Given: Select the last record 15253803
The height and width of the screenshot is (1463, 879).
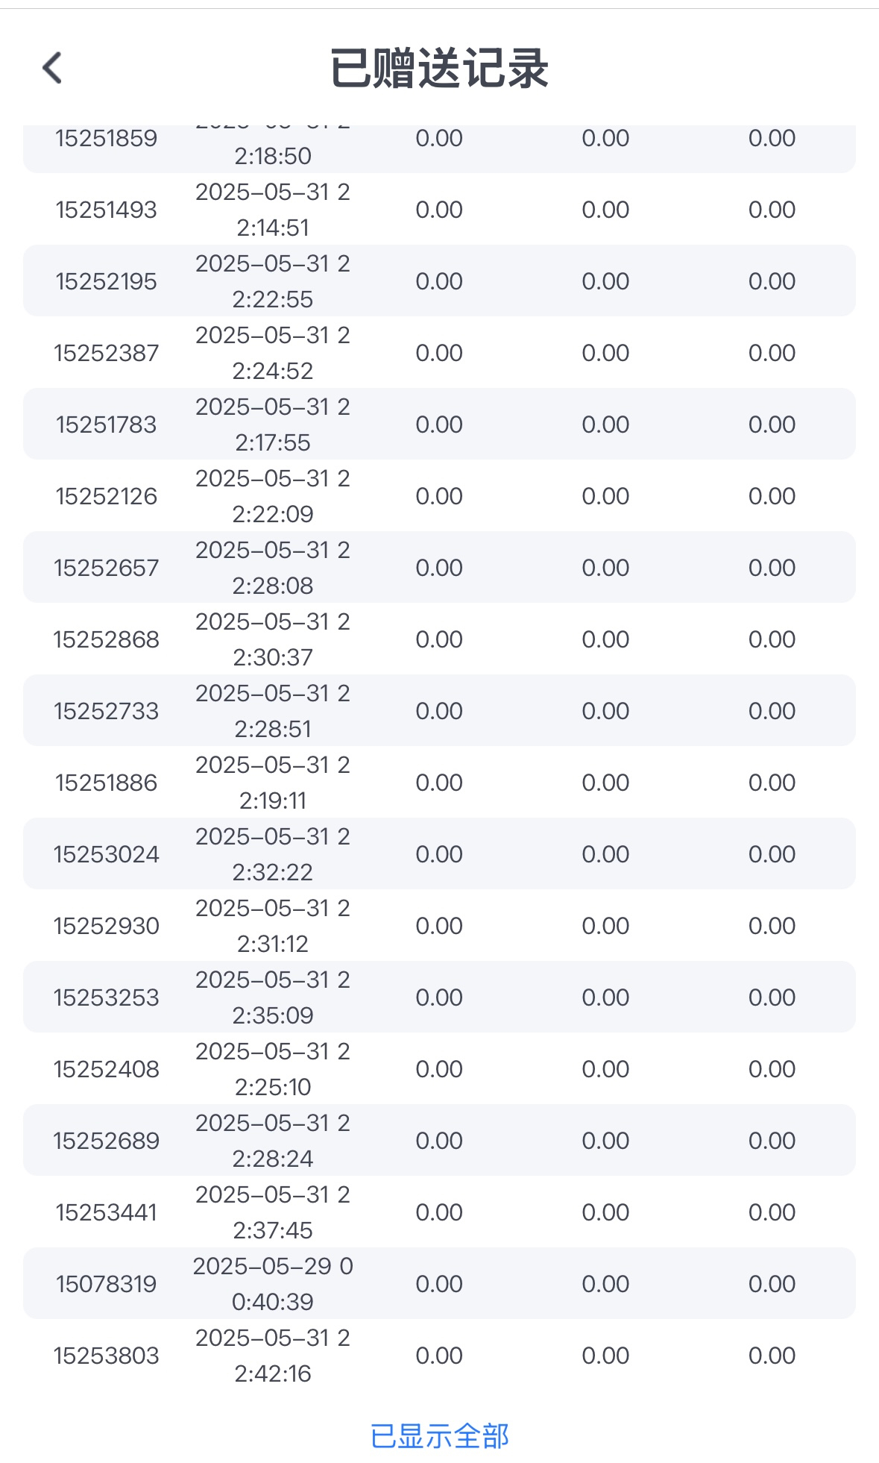Looking at the screenshot, I should (x=106, y=1356).
